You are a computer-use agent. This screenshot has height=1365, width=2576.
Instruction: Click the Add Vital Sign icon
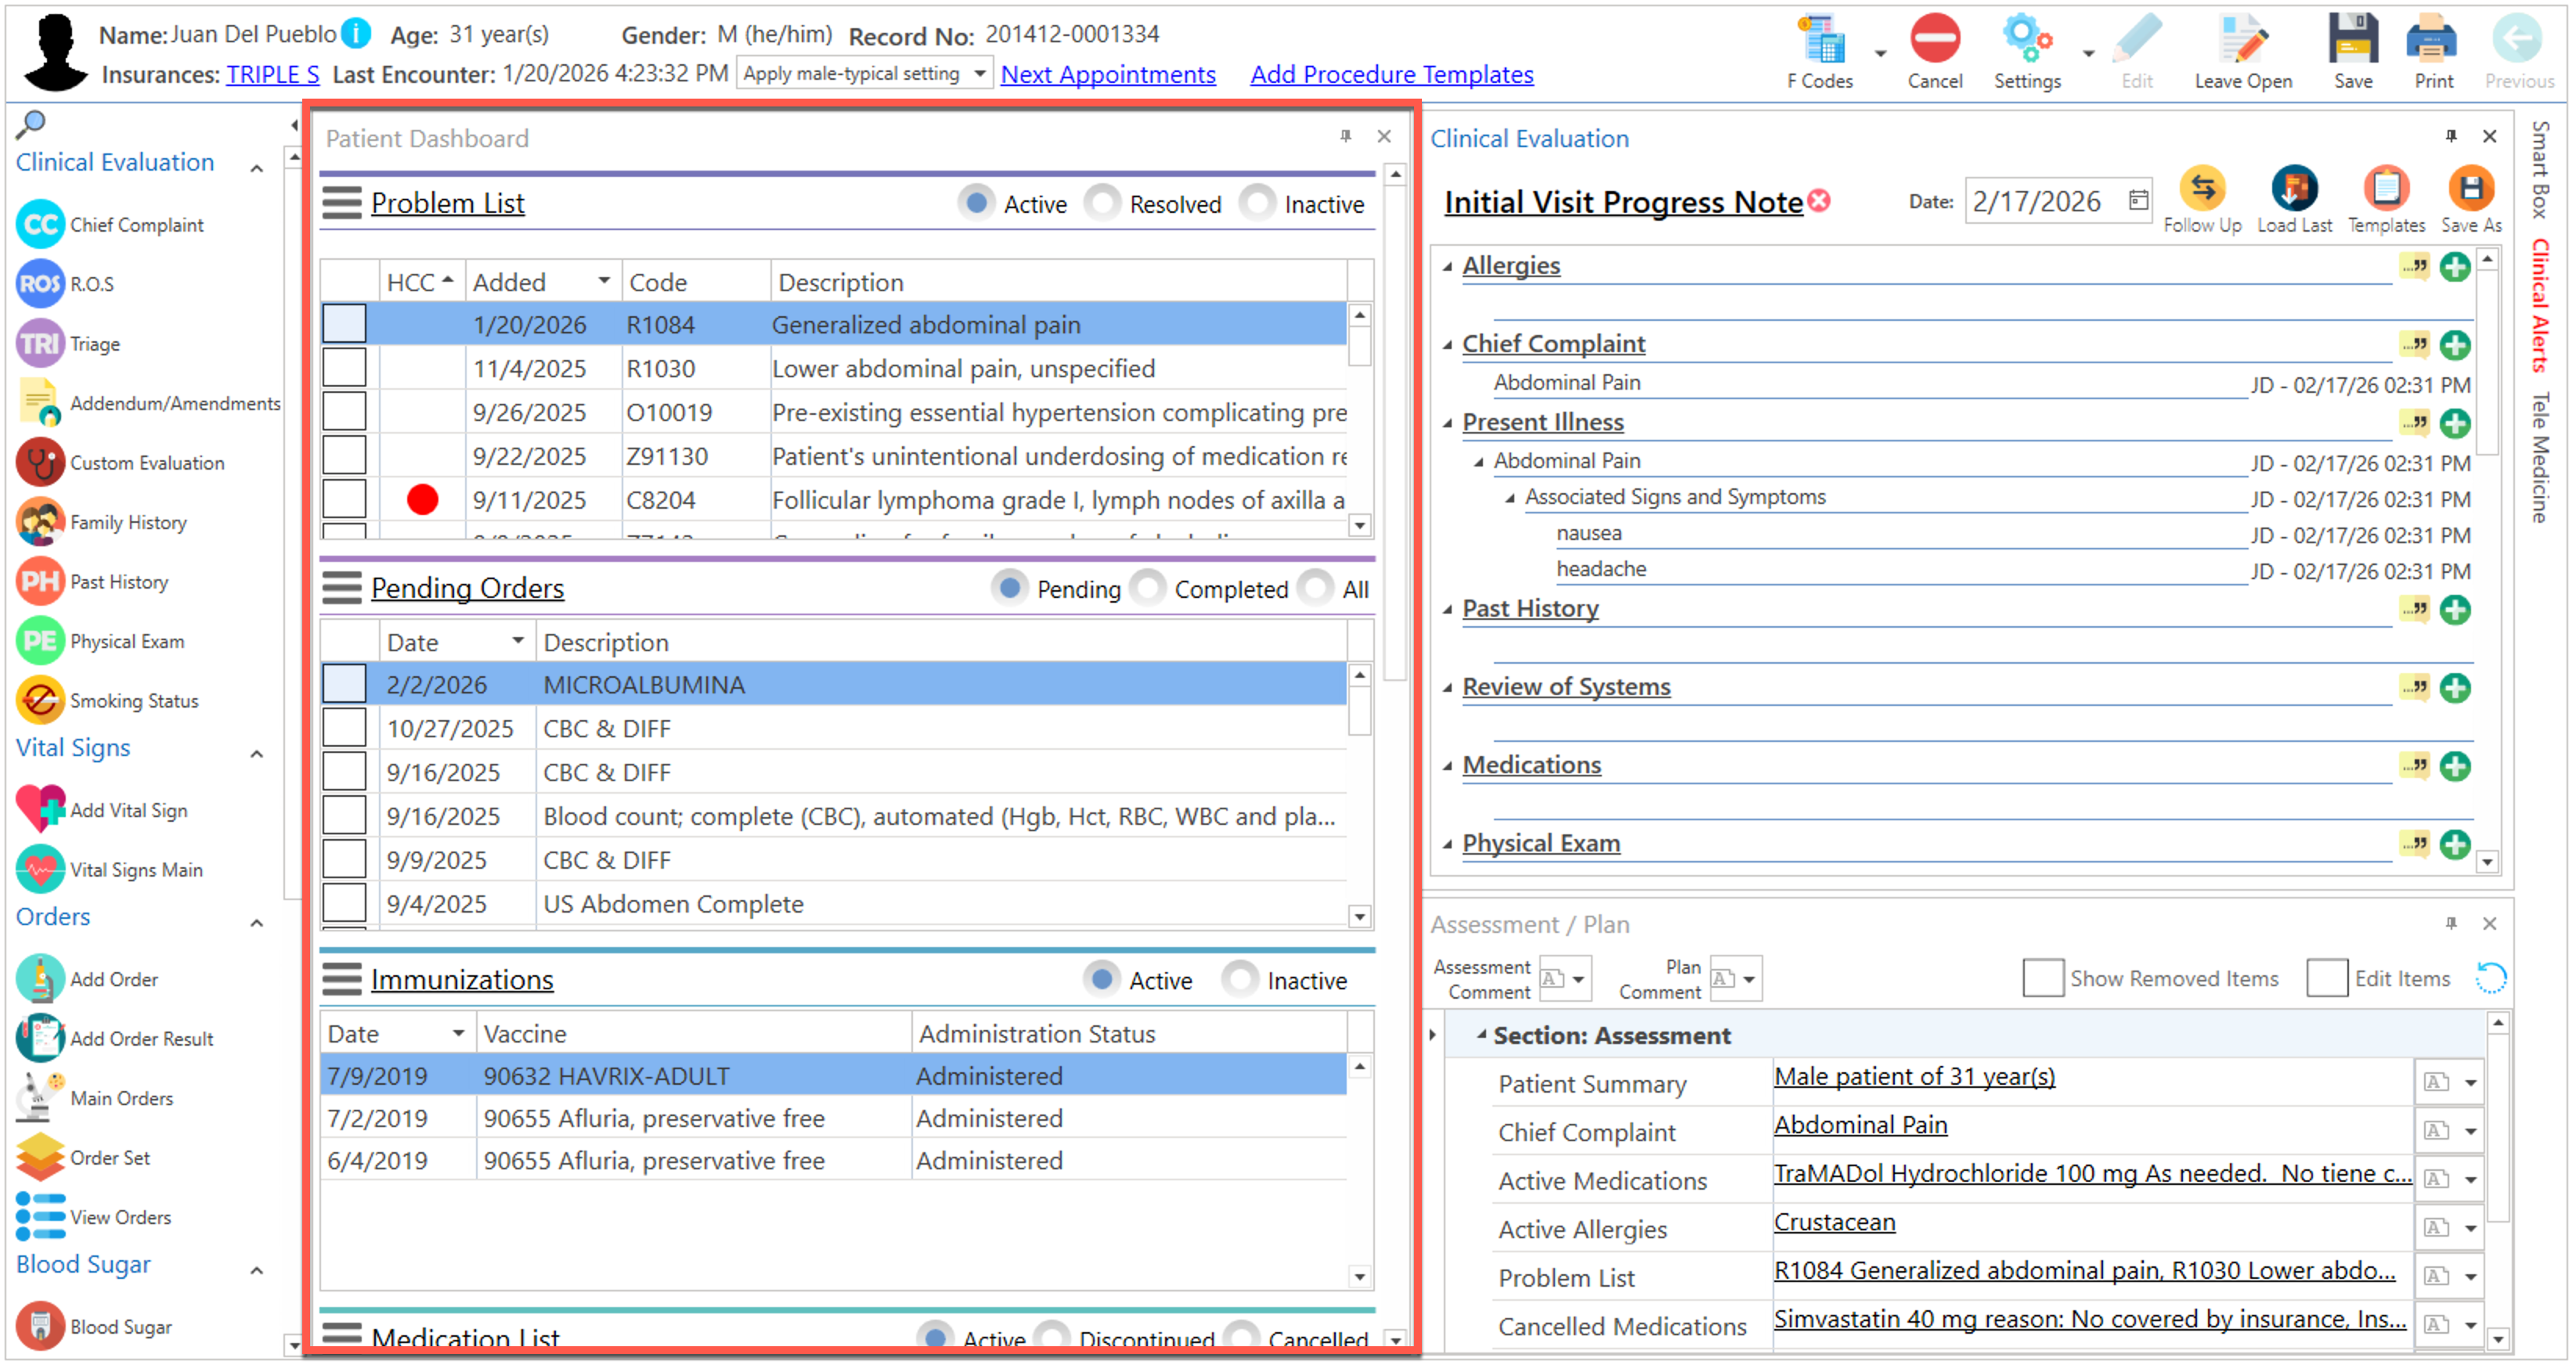tap(40, 809)
